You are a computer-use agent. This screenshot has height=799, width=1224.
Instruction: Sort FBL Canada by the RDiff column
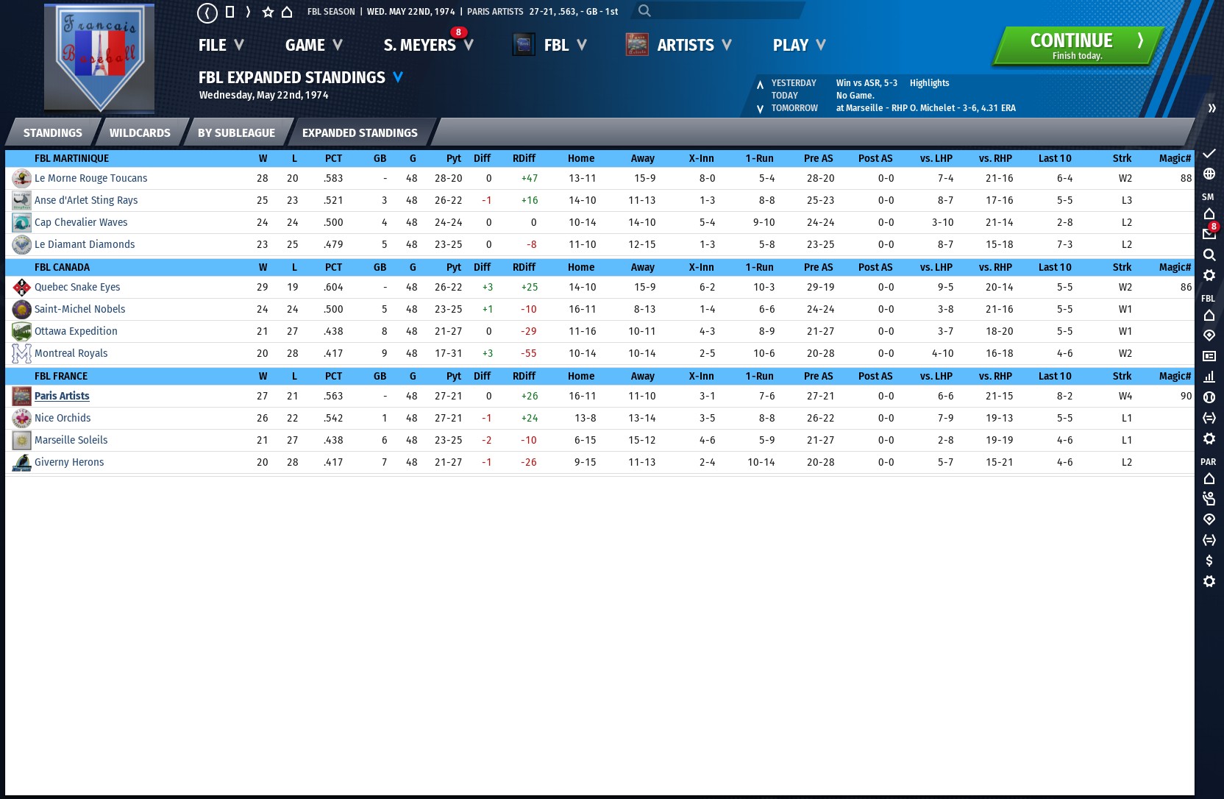coord(524,267)
